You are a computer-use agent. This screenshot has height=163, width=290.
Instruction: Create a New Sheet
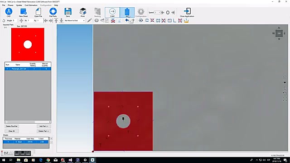23,12
